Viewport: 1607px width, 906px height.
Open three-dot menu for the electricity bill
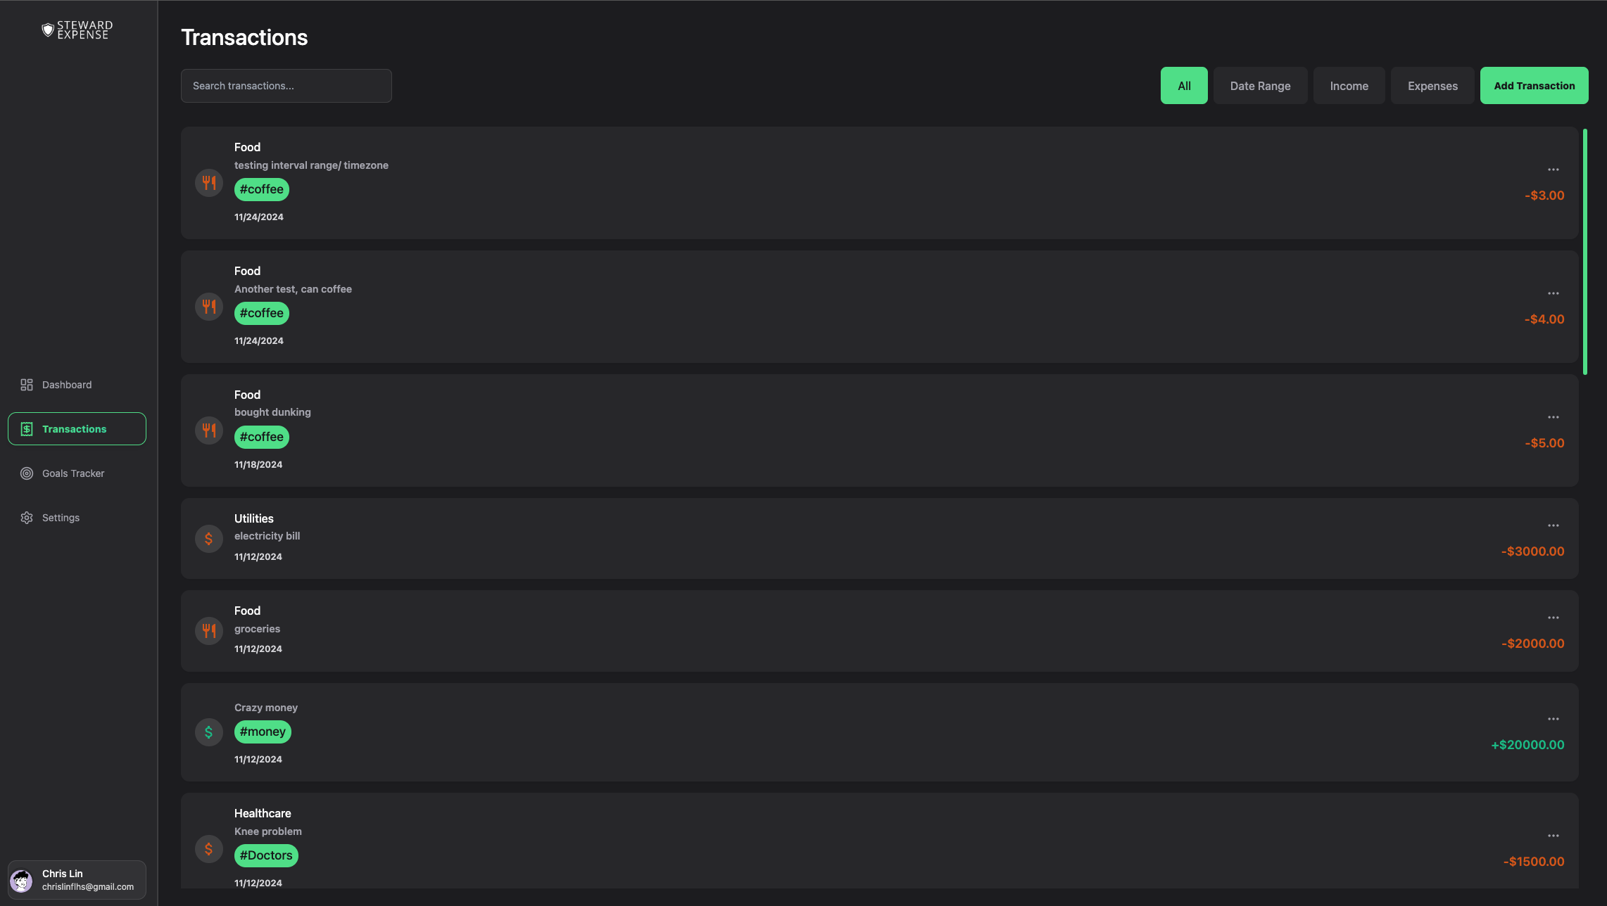pos(1554,525)
